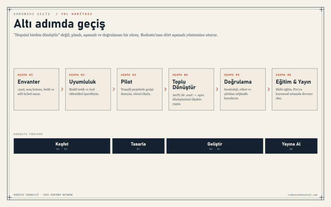Click the chevron arrow after the Envanter card
This screenshot has width=331, height=207.
tap(62, 89)
